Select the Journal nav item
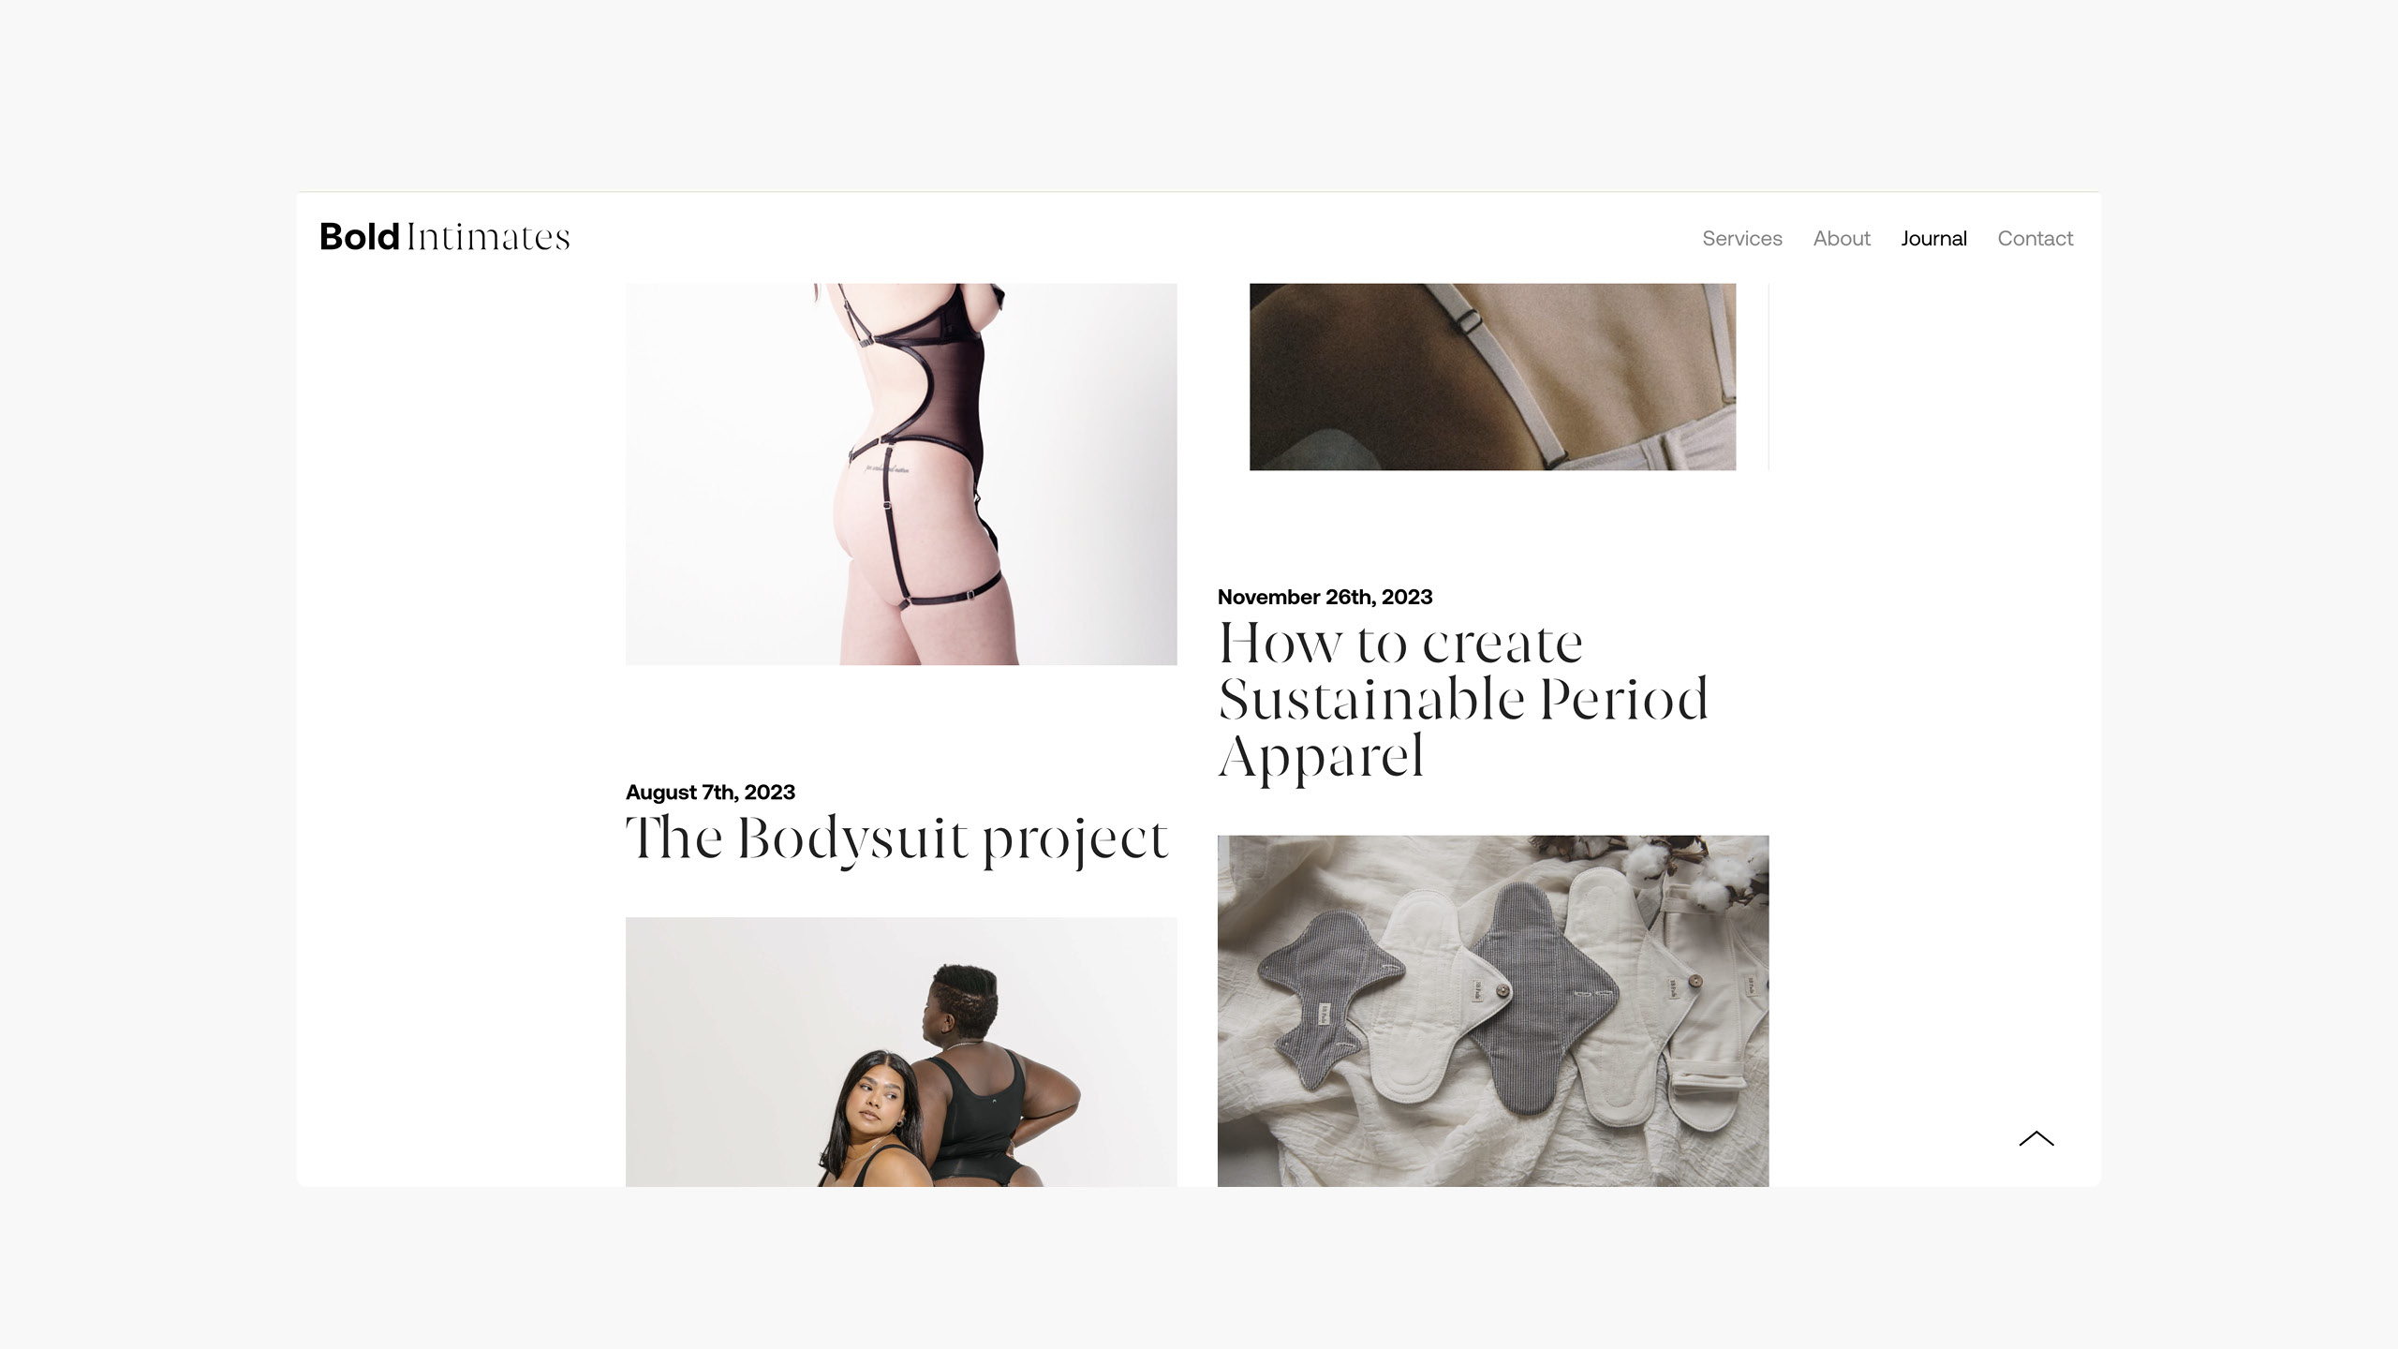 click(1933, 238)
